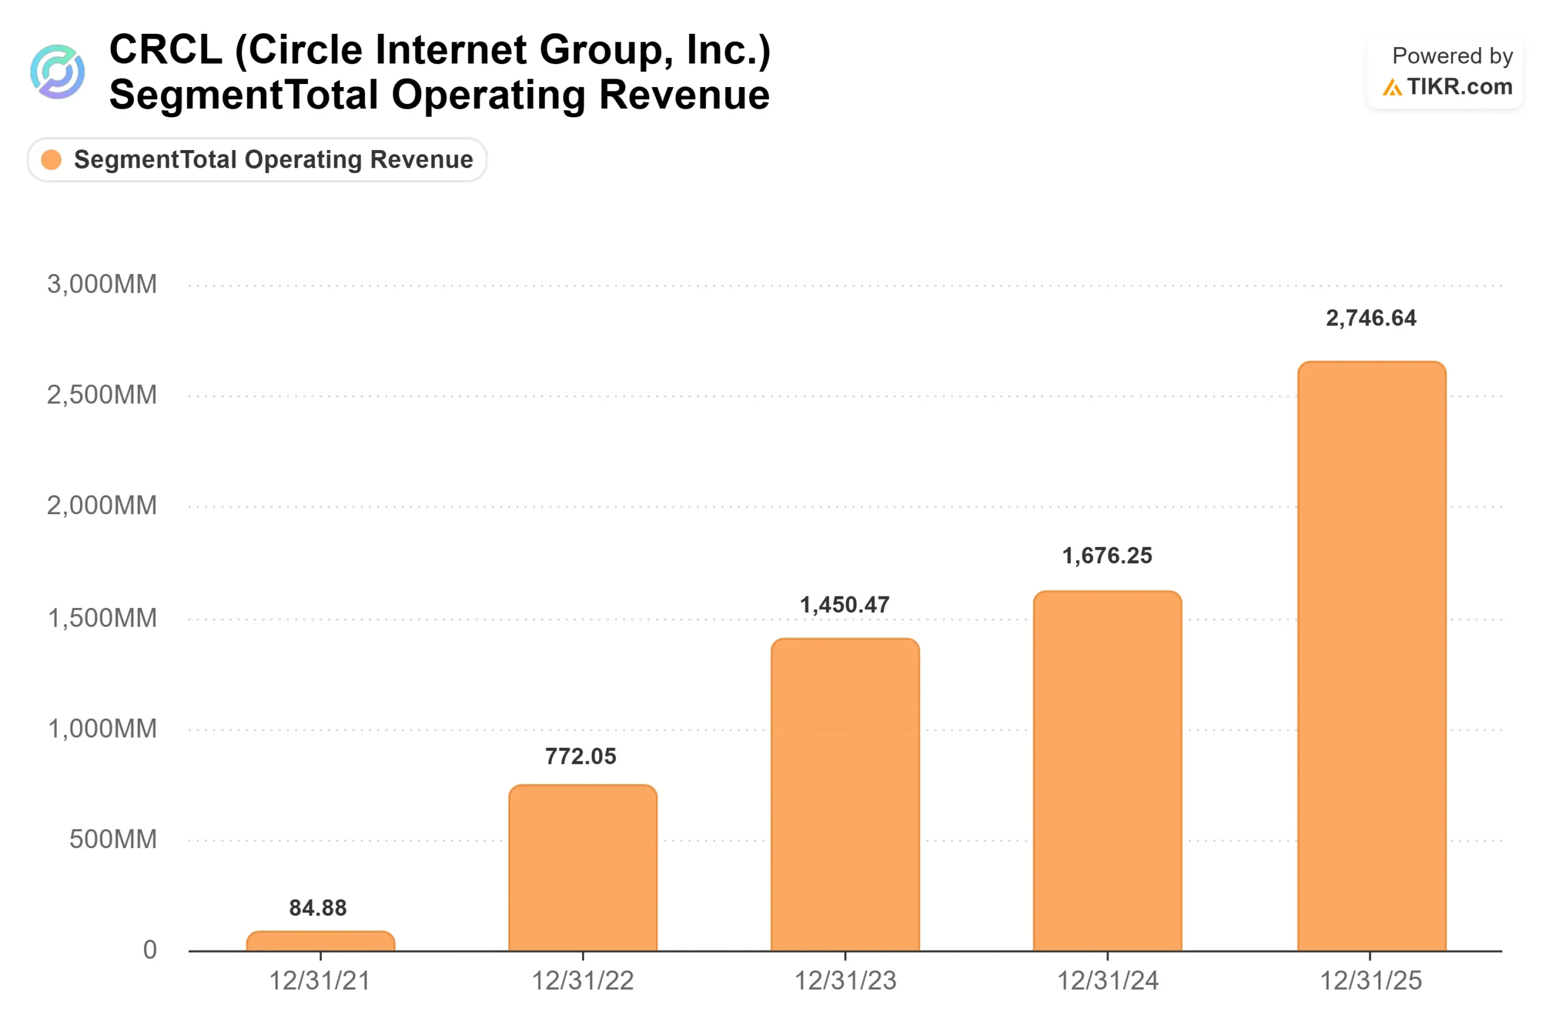Image resolution: width=1549 pixels, height=1032 pixels.
Task: Click the 1,450.47 data label
Action: (844, 605)
